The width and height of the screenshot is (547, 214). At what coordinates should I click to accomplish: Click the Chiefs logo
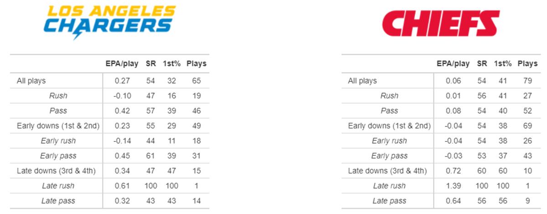click(x=440, y=23)
